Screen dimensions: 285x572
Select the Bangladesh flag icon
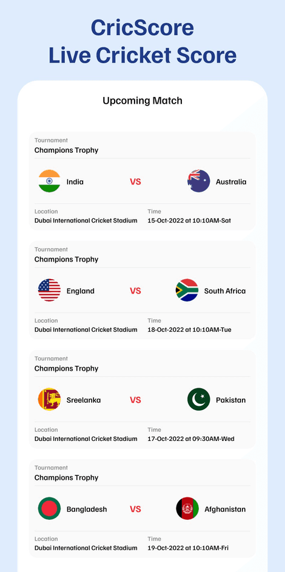pyautogui.click(x=49, y=508)
